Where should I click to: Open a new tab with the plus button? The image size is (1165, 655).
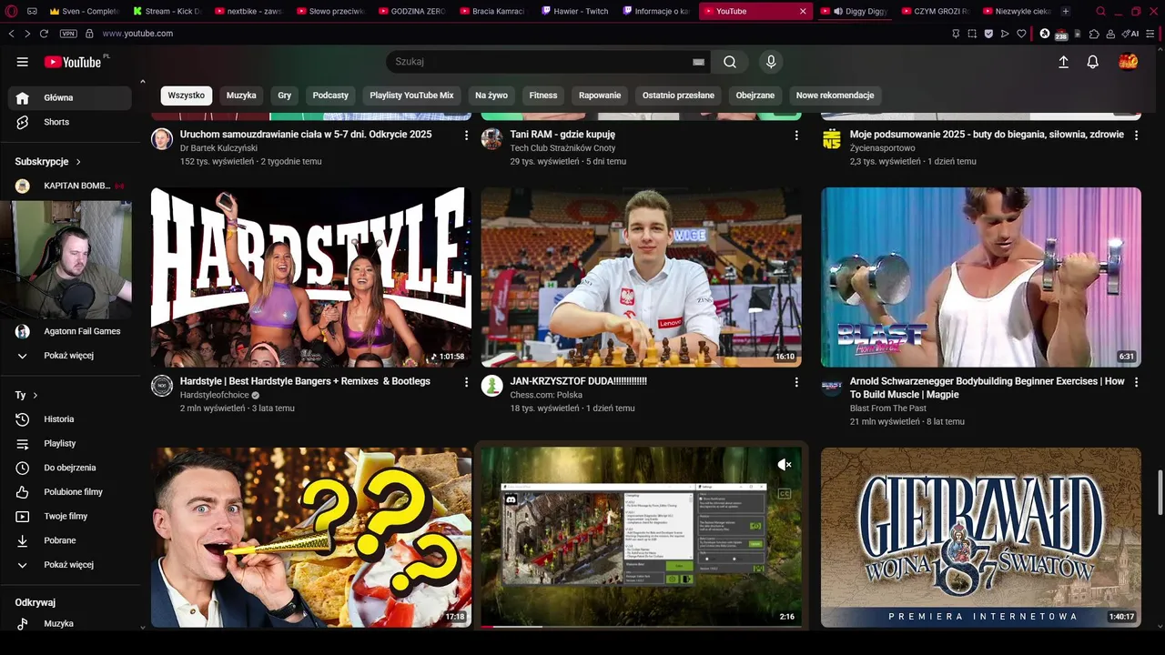point(1066,11)
